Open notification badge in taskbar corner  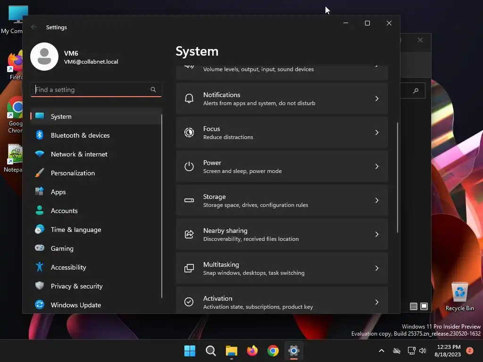tap(470, 351)
